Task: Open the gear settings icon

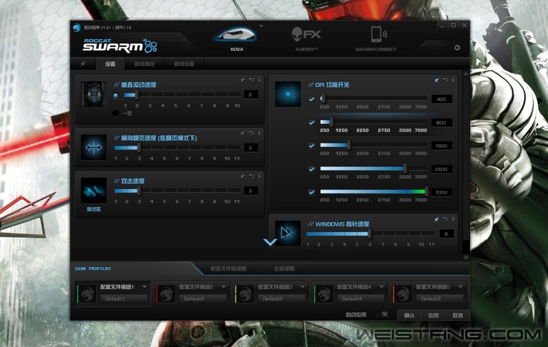Action: (x=457, y=48)
